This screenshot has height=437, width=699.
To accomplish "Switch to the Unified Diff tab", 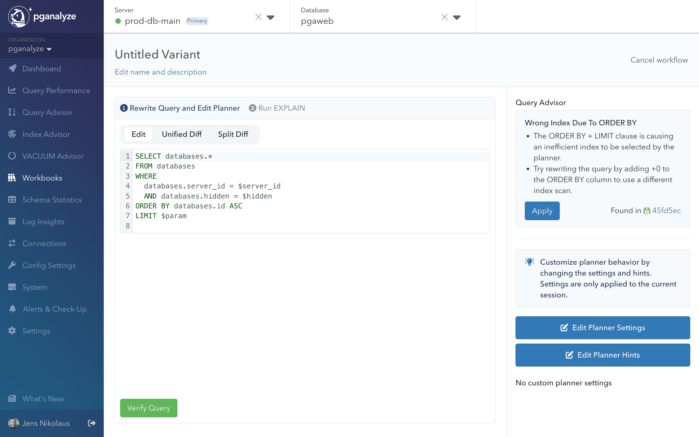I will tap(182, 134).
